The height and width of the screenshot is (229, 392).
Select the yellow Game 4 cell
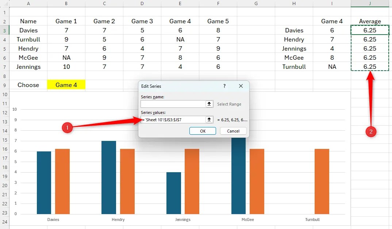pyautogui.click(x=66, y=84)
